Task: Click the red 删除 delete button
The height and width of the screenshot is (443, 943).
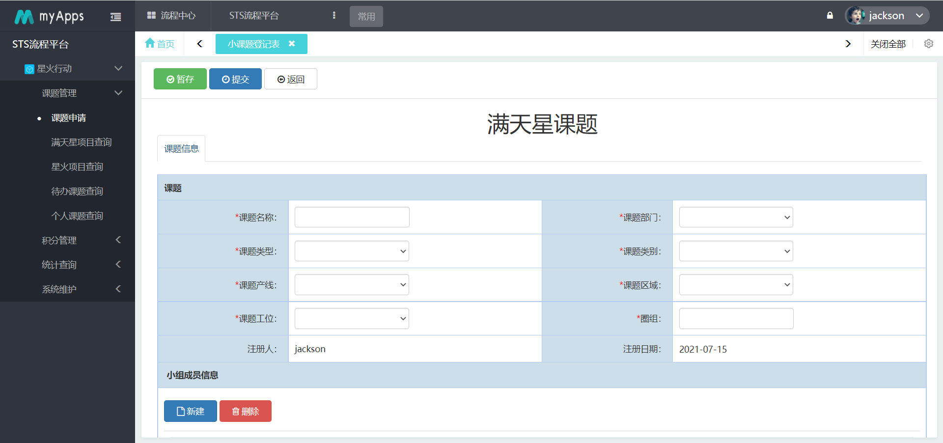Action: pos(245,411)
